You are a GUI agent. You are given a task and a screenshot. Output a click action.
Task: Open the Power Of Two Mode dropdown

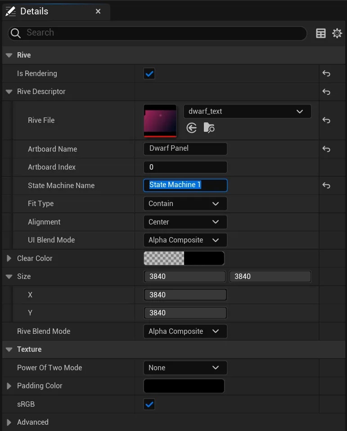point(185,368)
